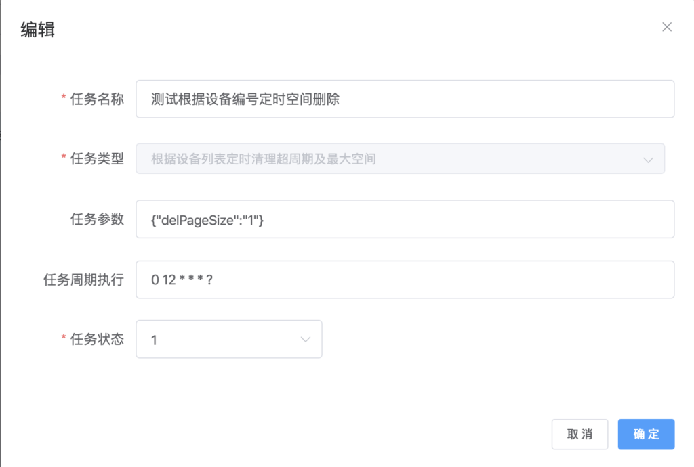
Task: Click the red asterisk before 任务类型
Action: pyautogui.click(x=64, y=160)
